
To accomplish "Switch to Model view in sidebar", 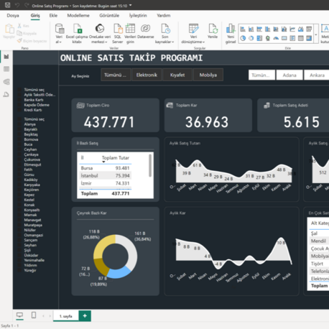I will coord(6,82).
